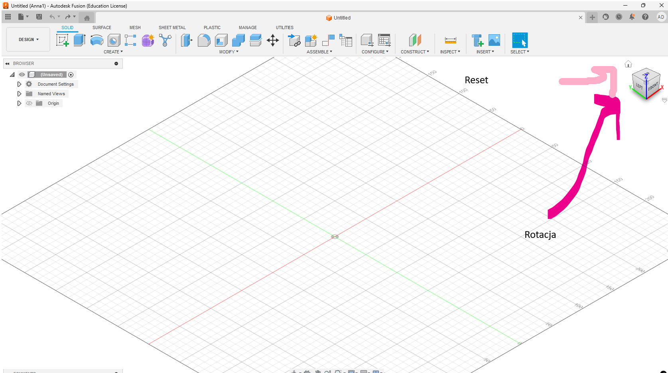Select the Revolve tool
This screenshot has width=668, height=373.
[97, 40]
